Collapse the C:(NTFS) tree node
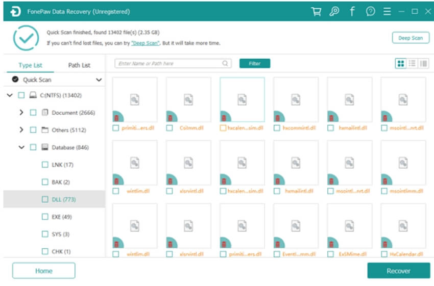Image resolution: width=434 pixels, height=286 pixels. pyautogui.click(x=10, y=95)
